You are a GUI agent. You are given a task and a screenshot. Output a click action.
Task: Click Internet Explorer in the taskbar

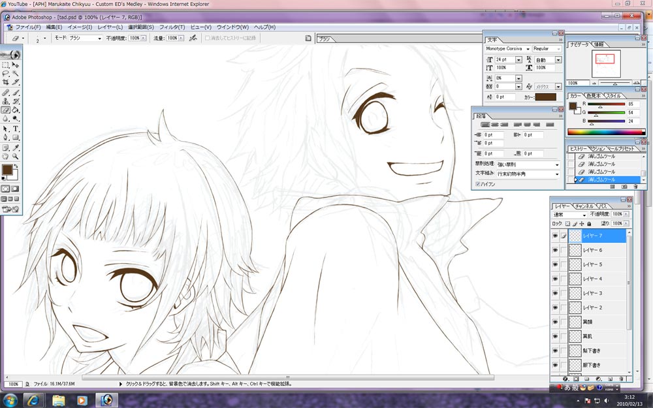pos(34,400)
